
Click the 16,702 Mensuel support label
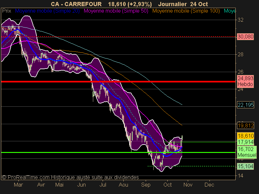247,152
